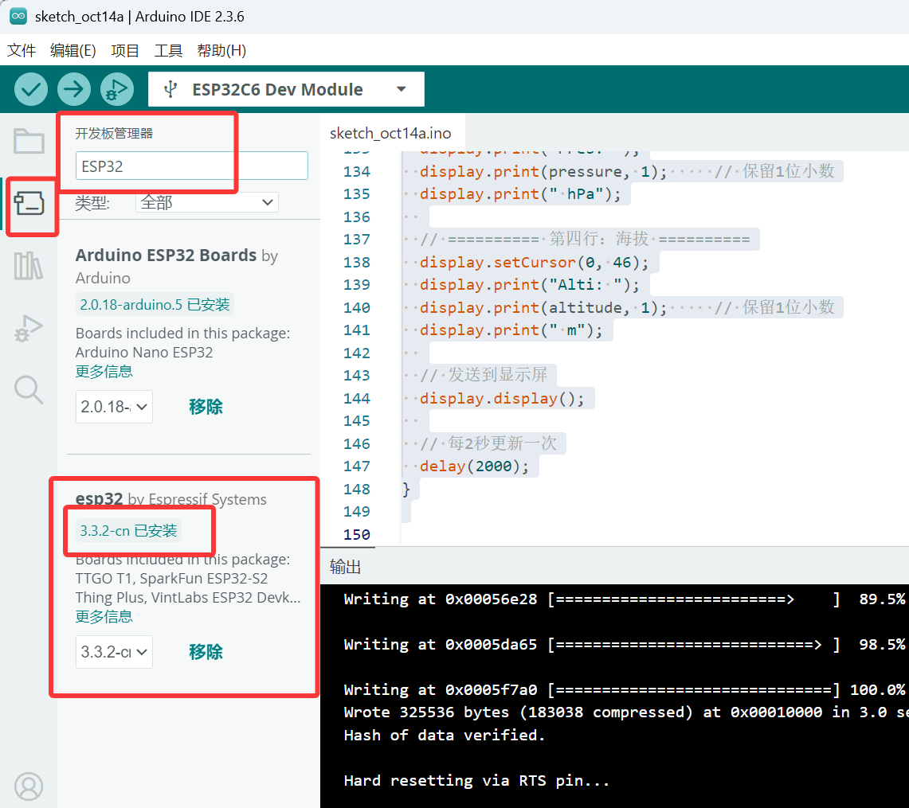Open the Sketchbook folder icon in sidebar
Screen dimensions: 909x808
[x=29, y=142]
